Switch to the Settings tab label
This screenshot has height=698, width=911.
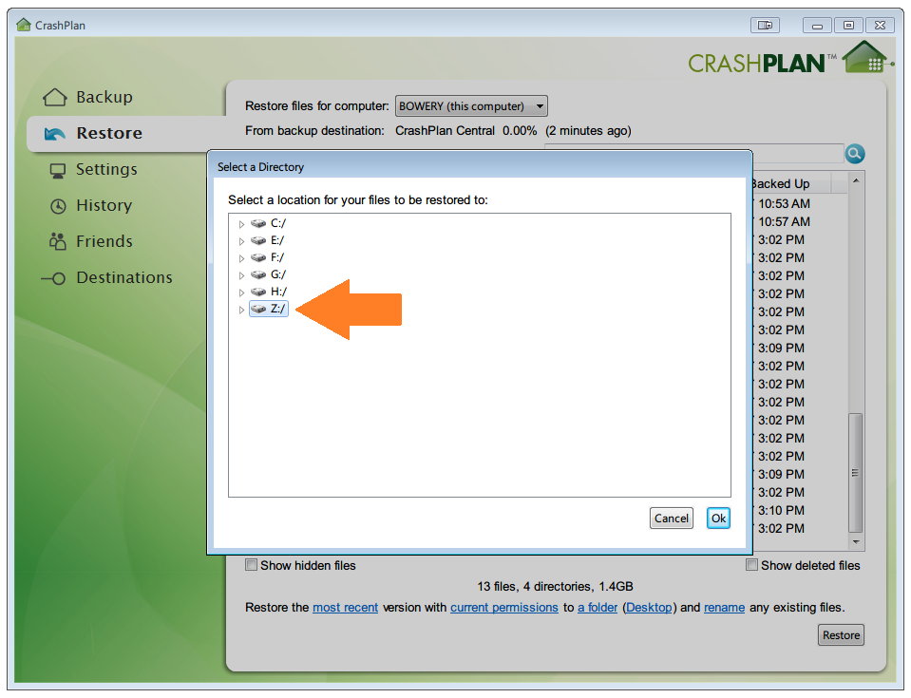point(107,170)
